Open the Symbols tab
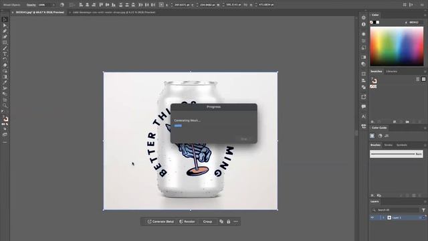This screenshot has width=428, height=241. (x=401, y=145)
